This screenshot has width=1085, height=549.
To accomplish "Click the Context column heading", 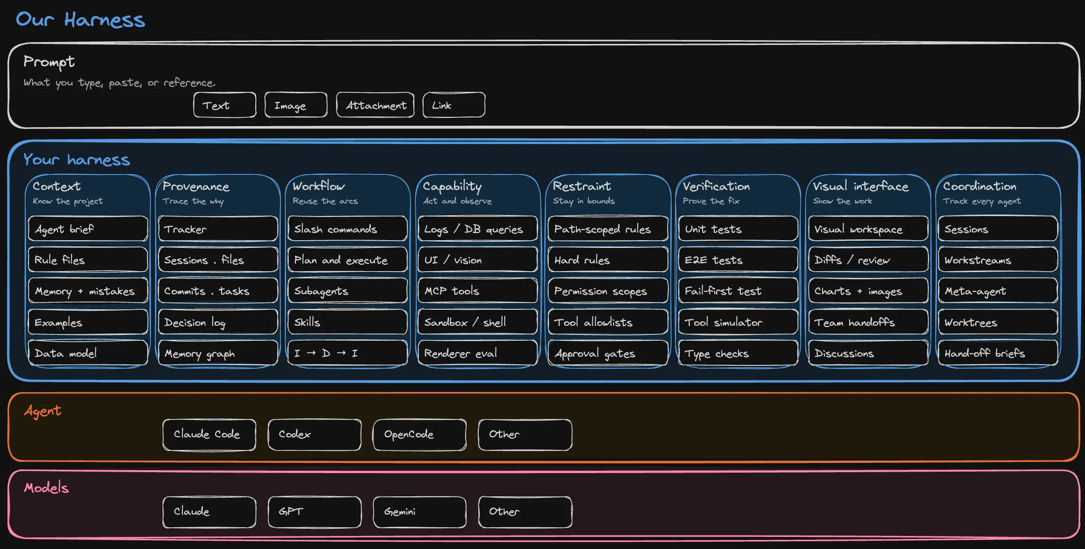I will [57, 186].
